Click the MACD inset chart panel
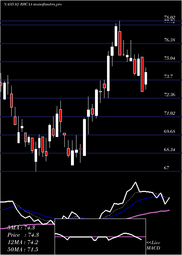 click(100, 237)
